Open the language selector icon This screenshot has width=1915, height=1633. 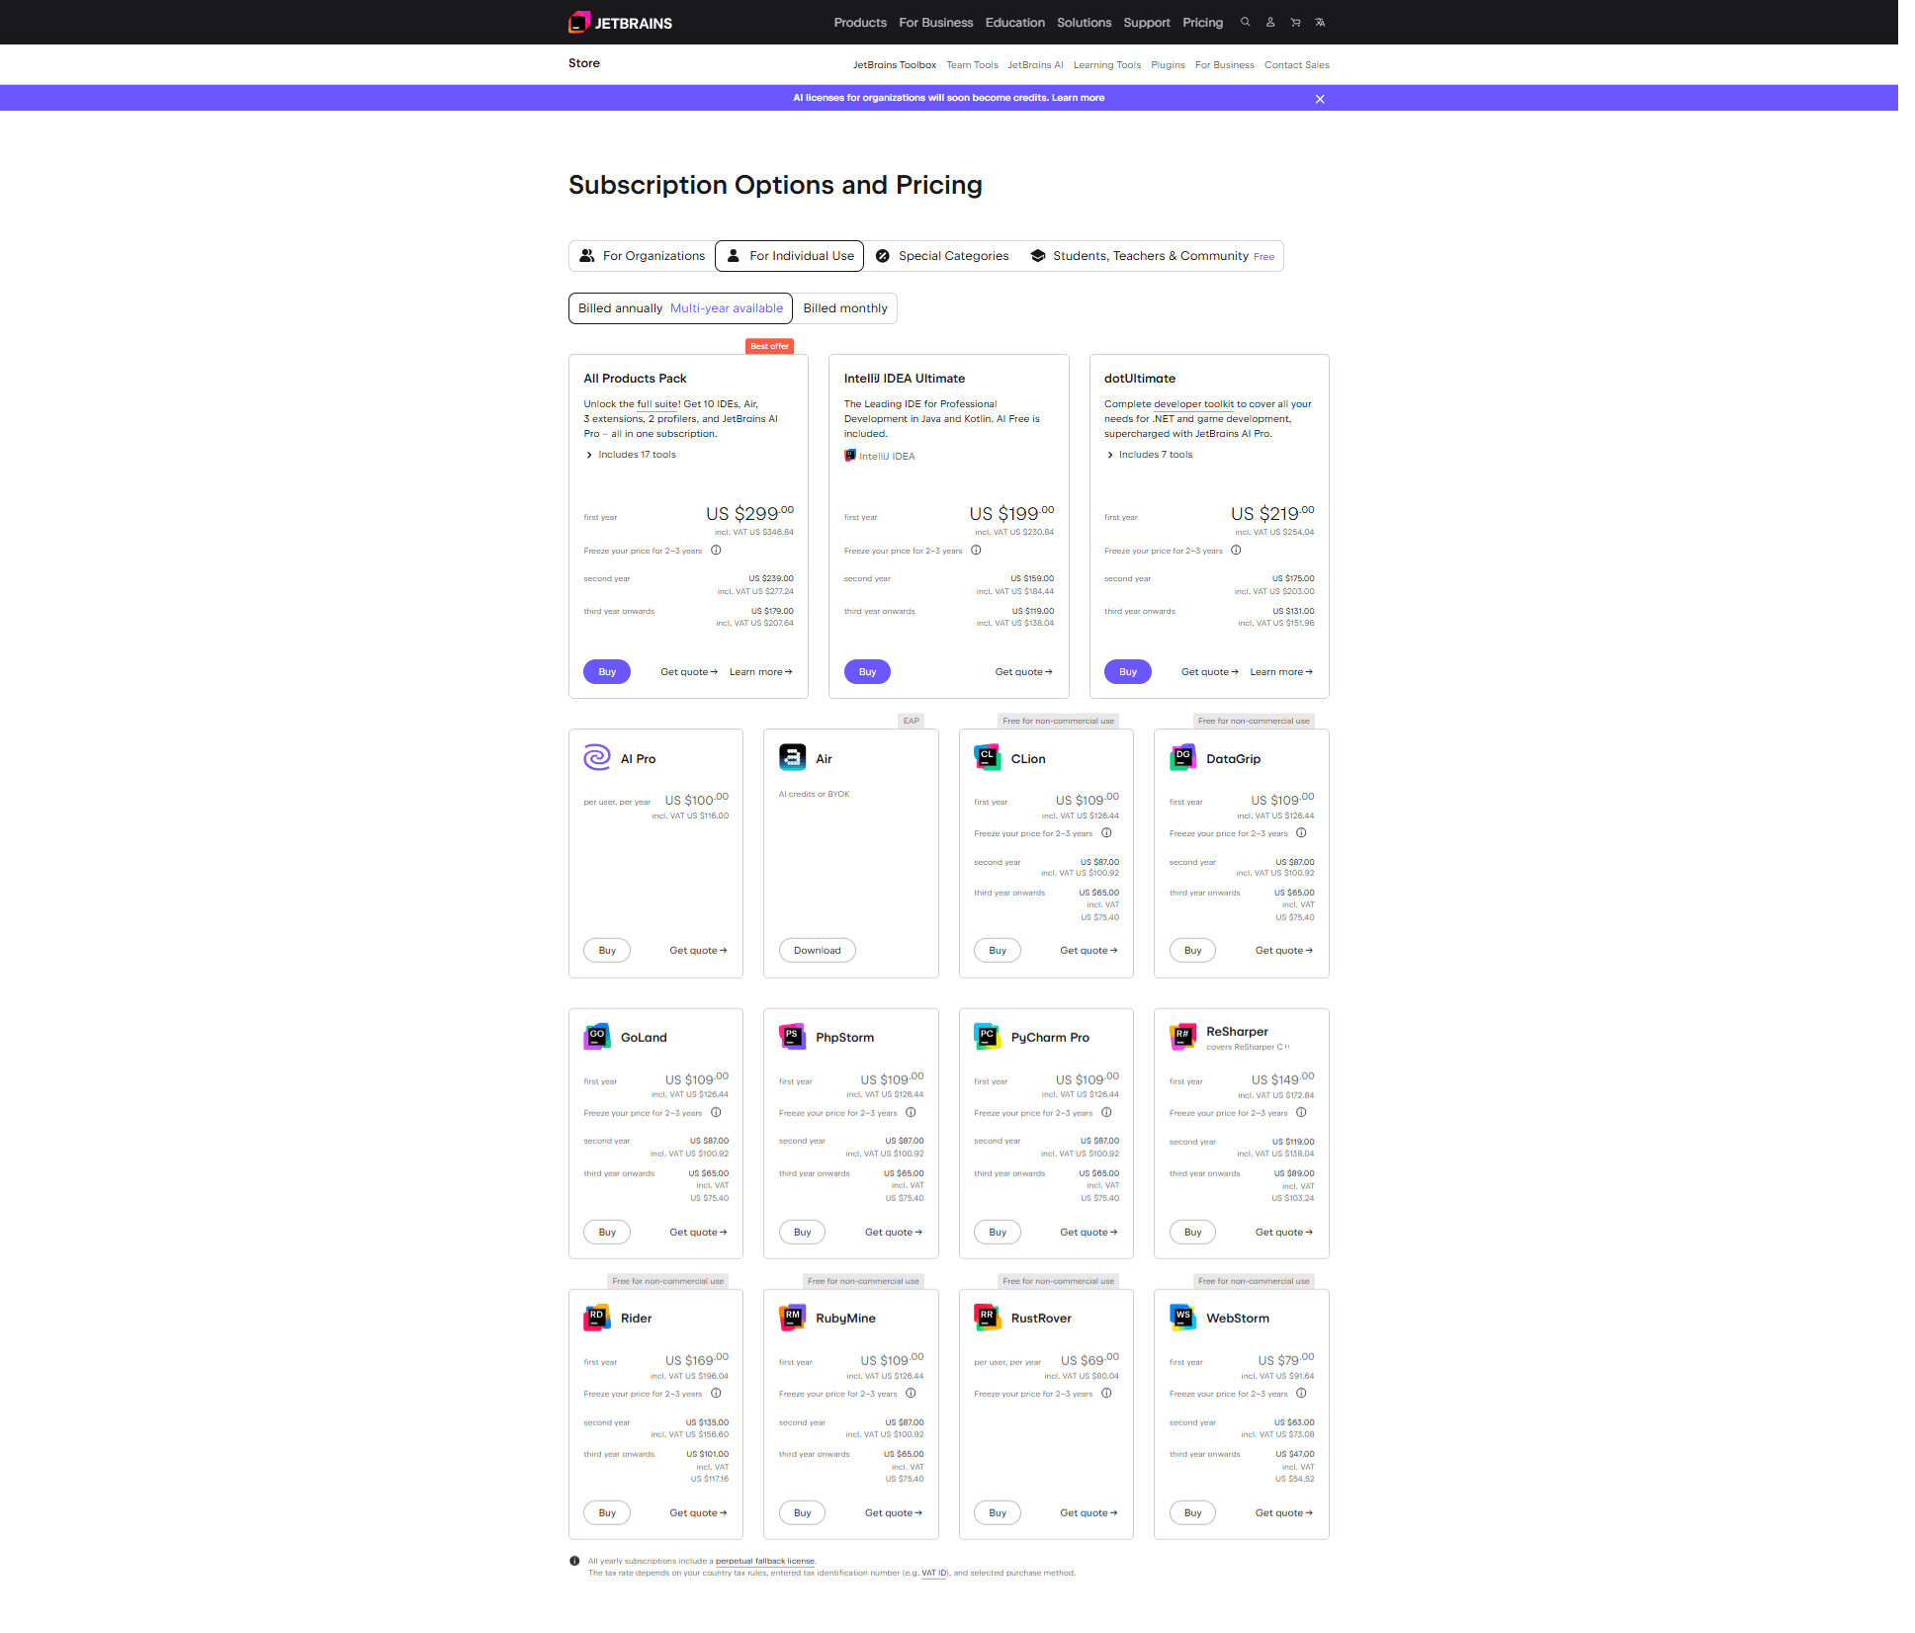coord(1320,22)
